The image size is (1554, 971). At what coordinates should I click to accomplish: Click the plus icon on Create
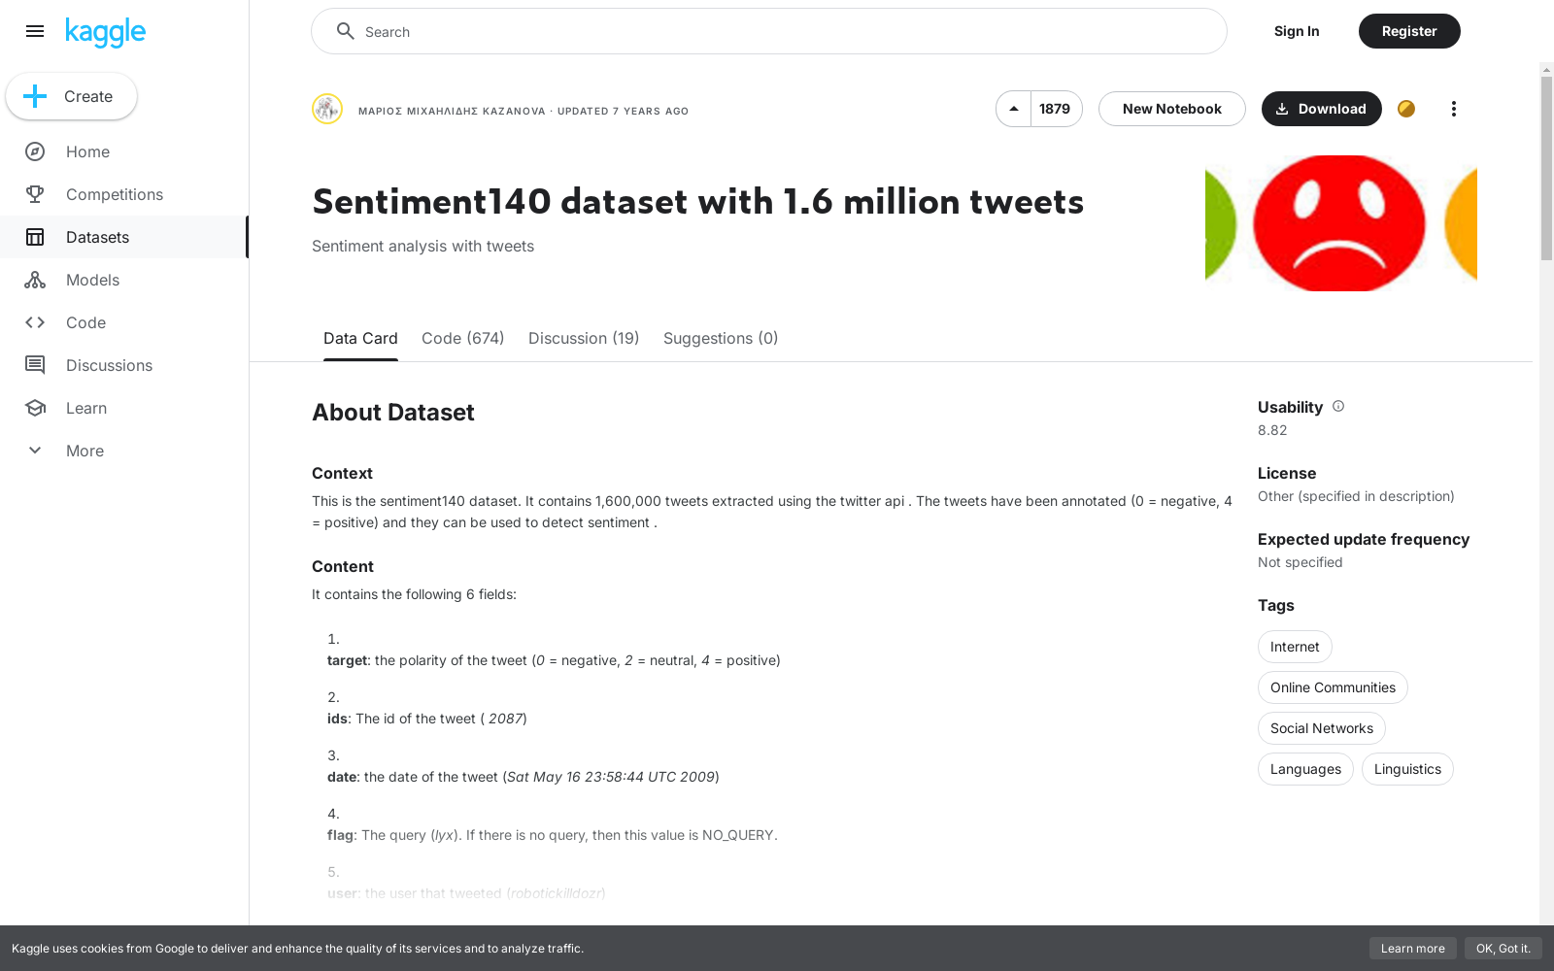click(35, 96)
